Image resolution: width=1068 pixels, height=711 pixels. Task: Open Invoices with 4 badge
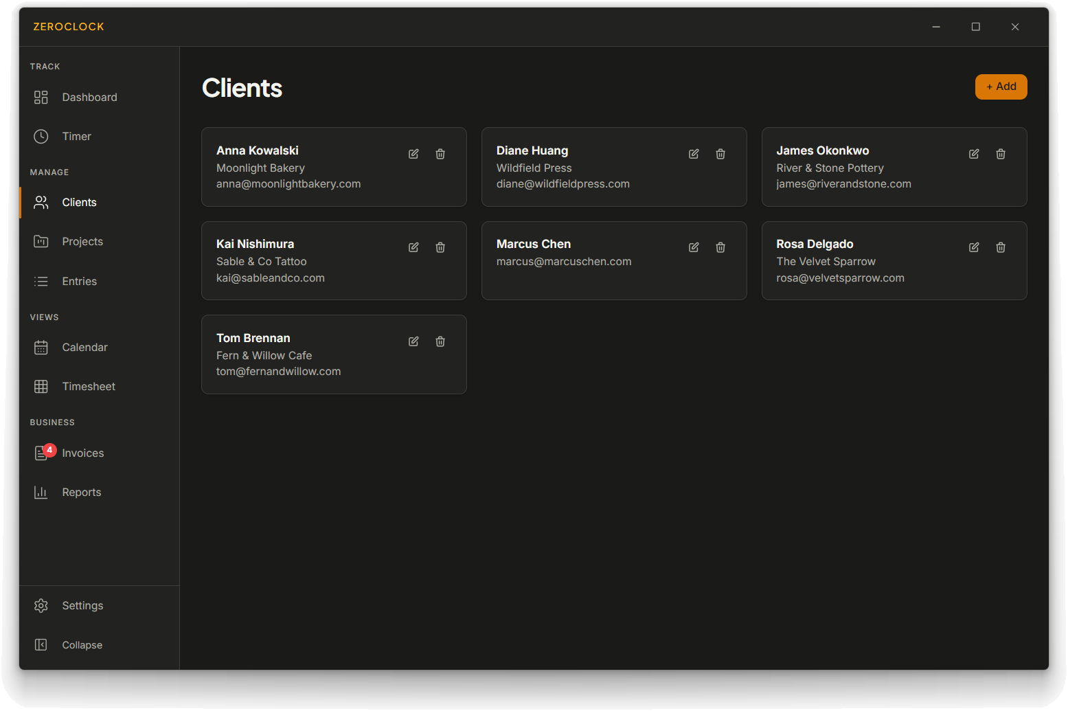coord(82,453)
